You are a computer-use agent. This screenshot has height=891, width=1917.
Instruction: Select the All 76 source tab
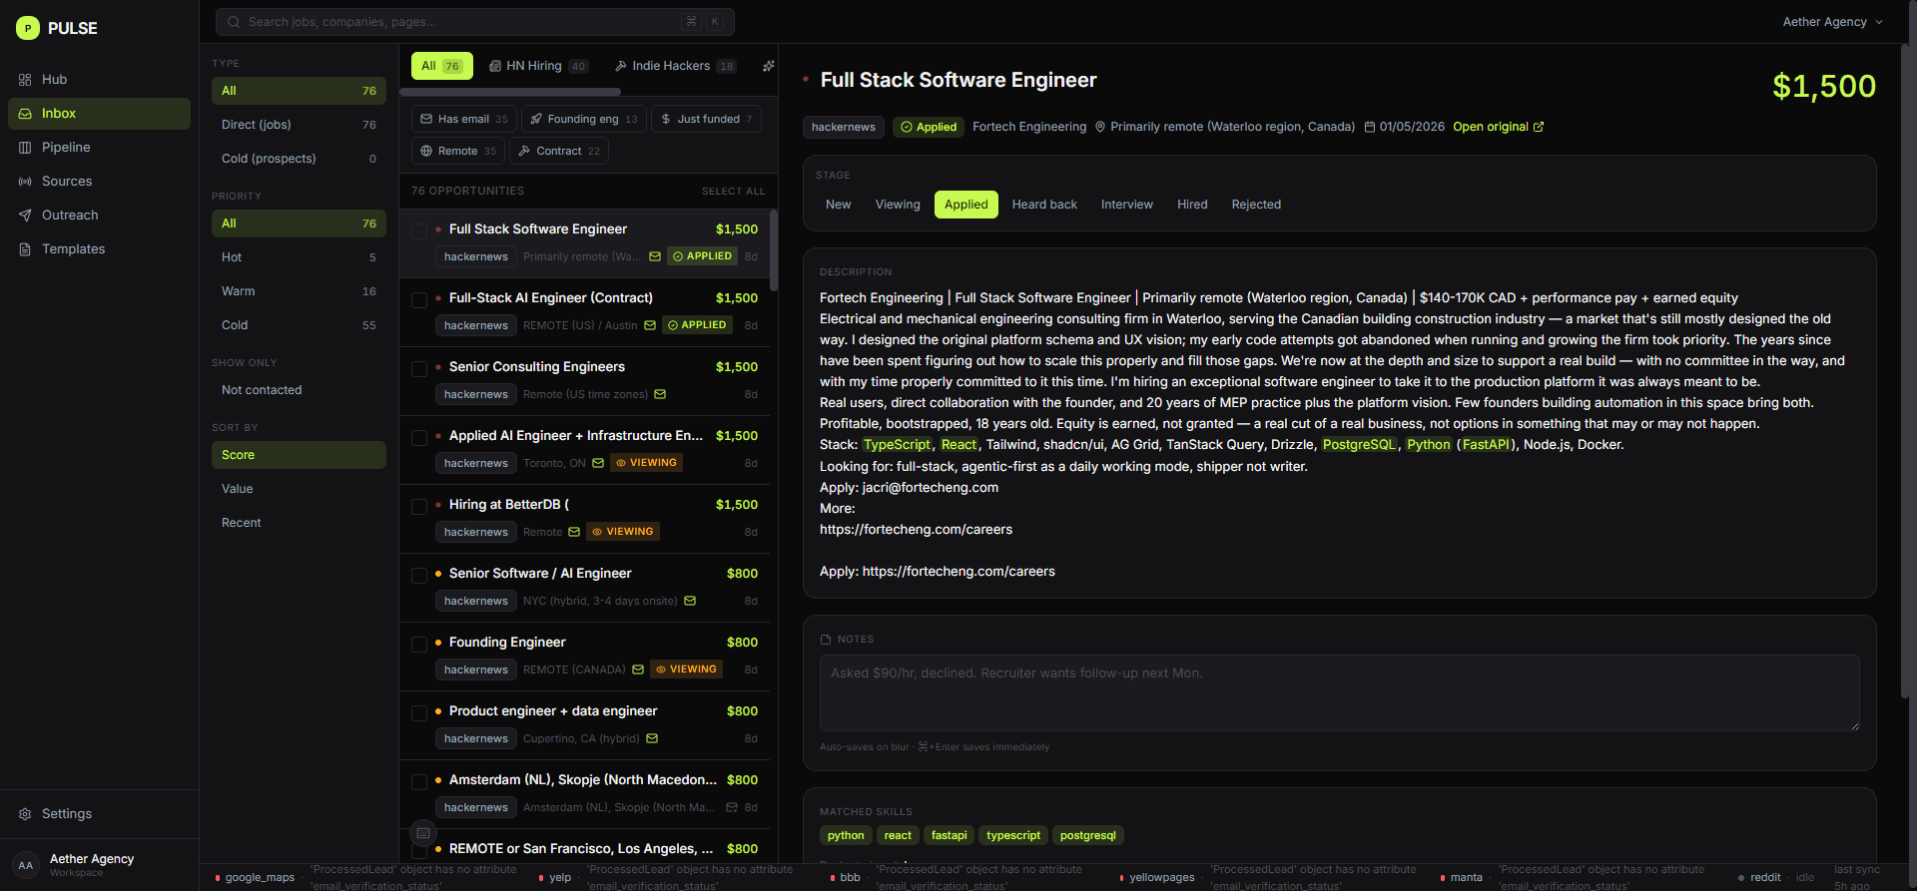[441, 66]
